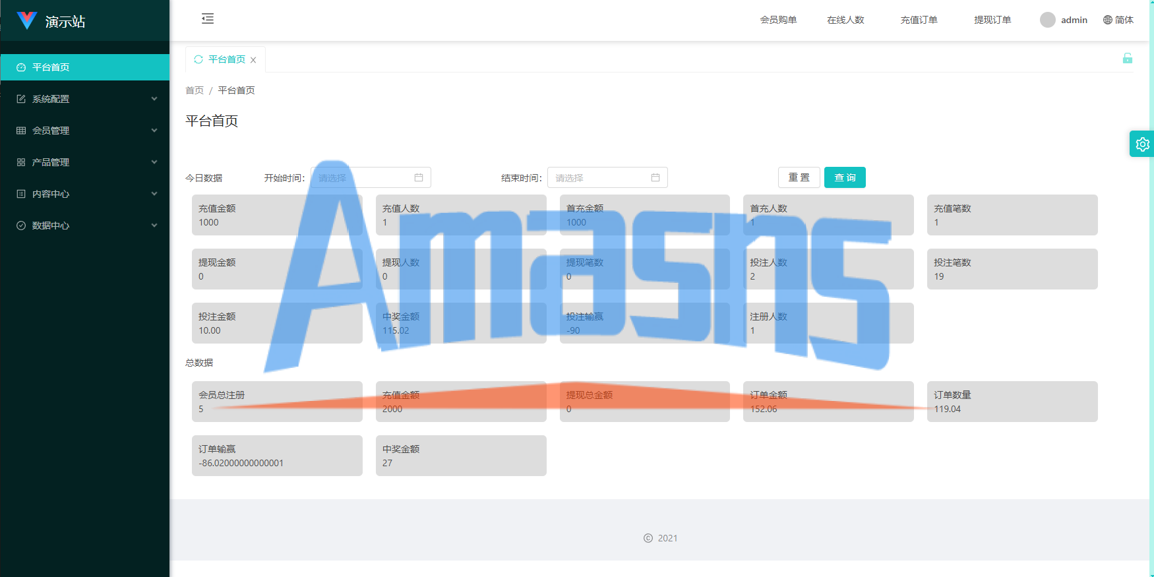This screenshot has height=577, width=1154.
Task: Open 开始时间 date picker field
Action: 371,177
